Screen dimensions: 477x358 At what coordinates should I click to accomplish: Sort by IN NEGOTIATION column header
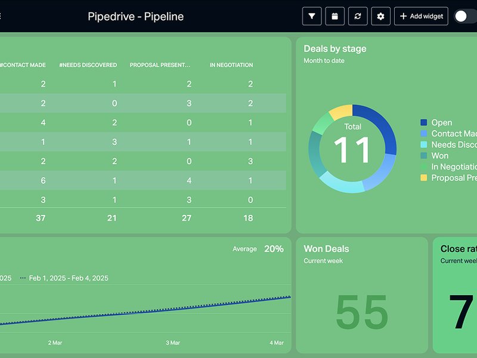(x=231, y=65)
